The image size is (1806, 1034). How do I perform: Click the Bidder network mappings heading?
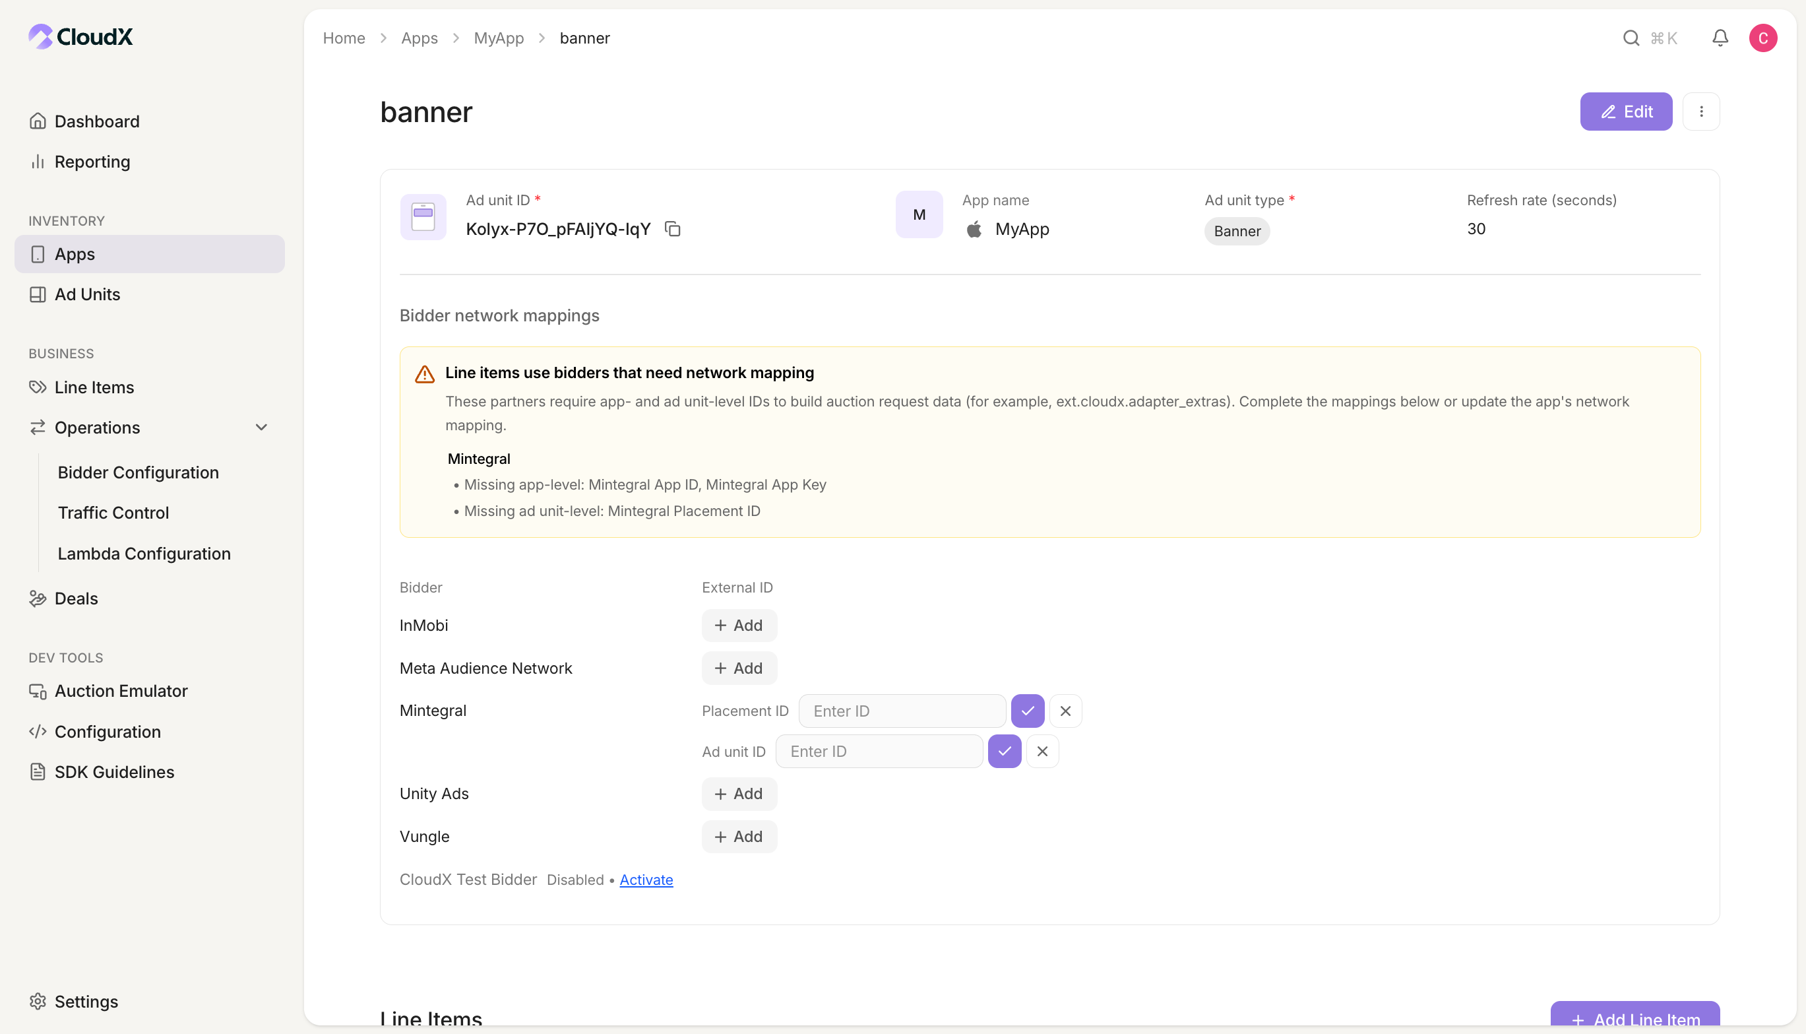click(x=500, y=316)
